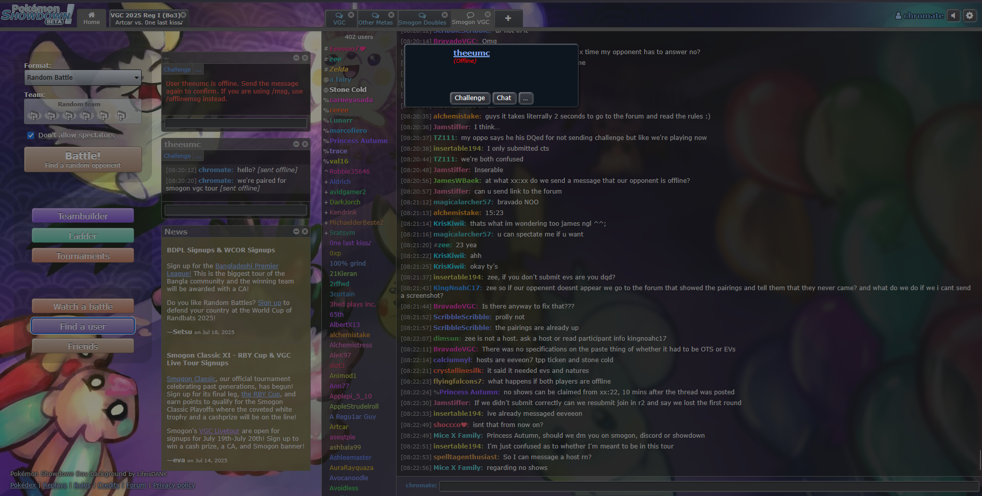Open the Replays footer link

pos(55,485)
